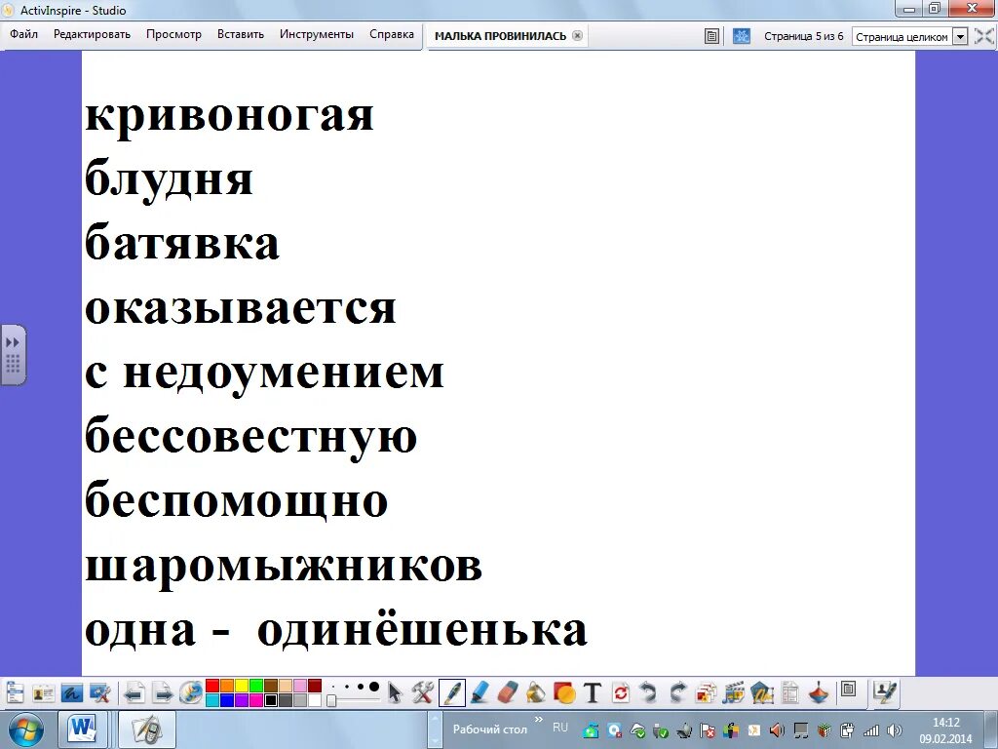Open the Справка menu
998x749 pixels.
[392, 34]
